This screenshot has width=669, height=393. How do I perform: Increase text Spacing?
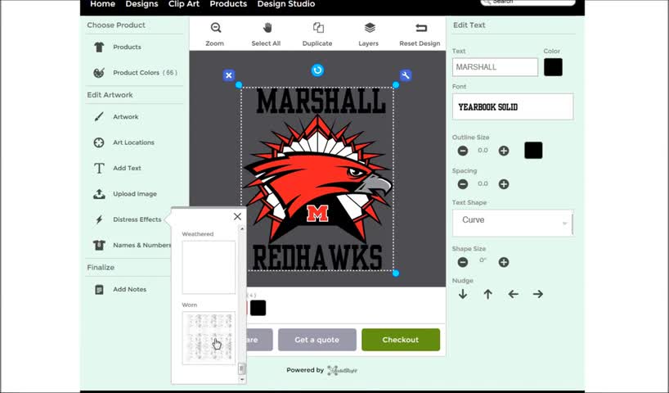coord(504,184)
